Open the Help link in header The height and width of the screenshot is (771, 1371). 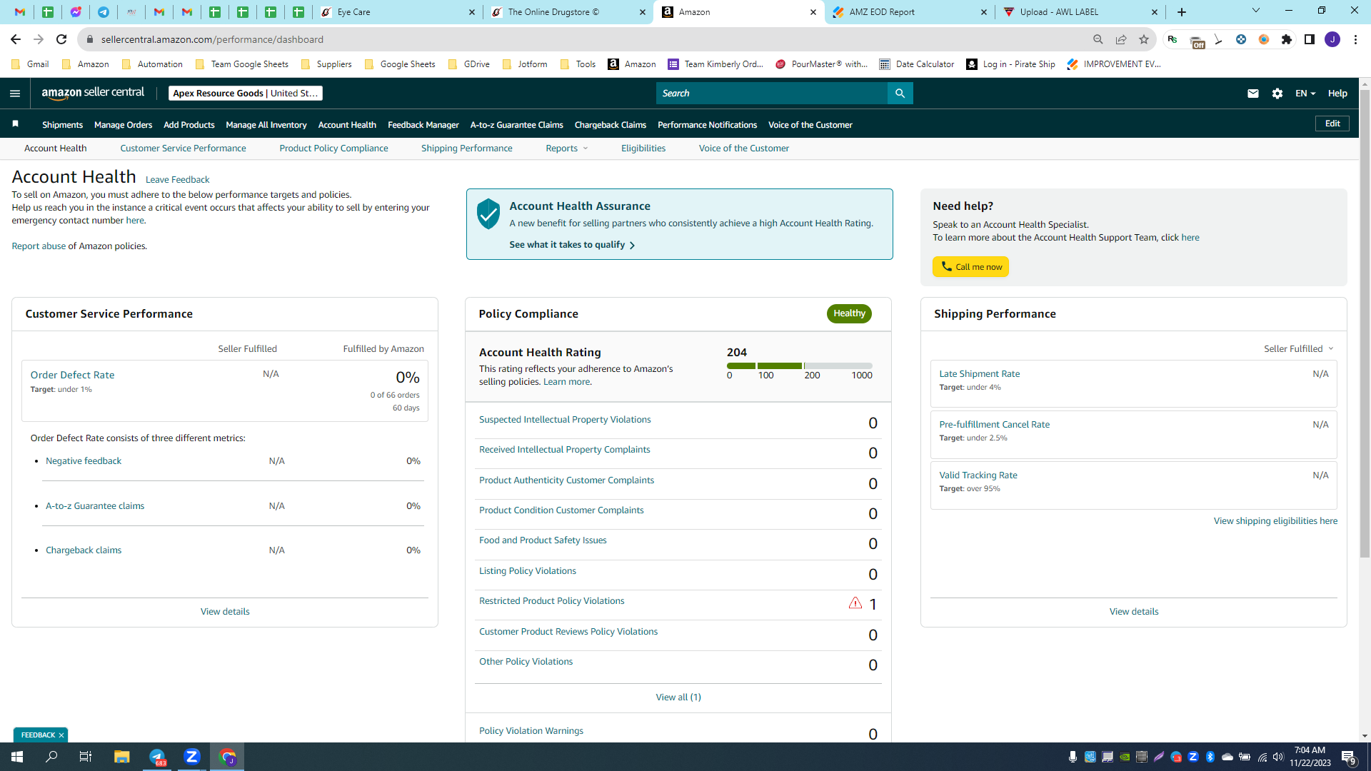pyautogui.click(x=1337, y=94)
